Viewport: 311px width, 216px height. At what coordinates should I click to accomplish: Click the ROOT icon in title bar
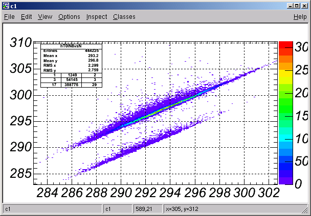(x=6, y=6)
